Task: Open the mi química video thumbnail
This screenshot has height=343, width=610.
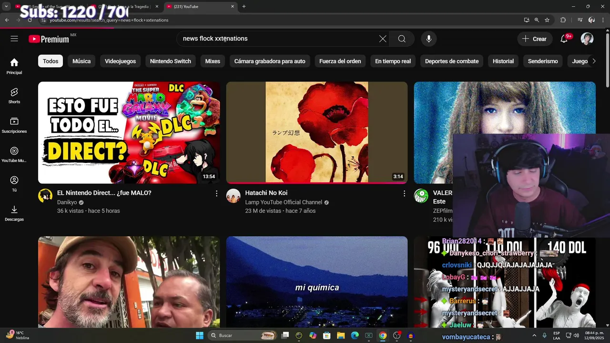Action: point(317,282)
